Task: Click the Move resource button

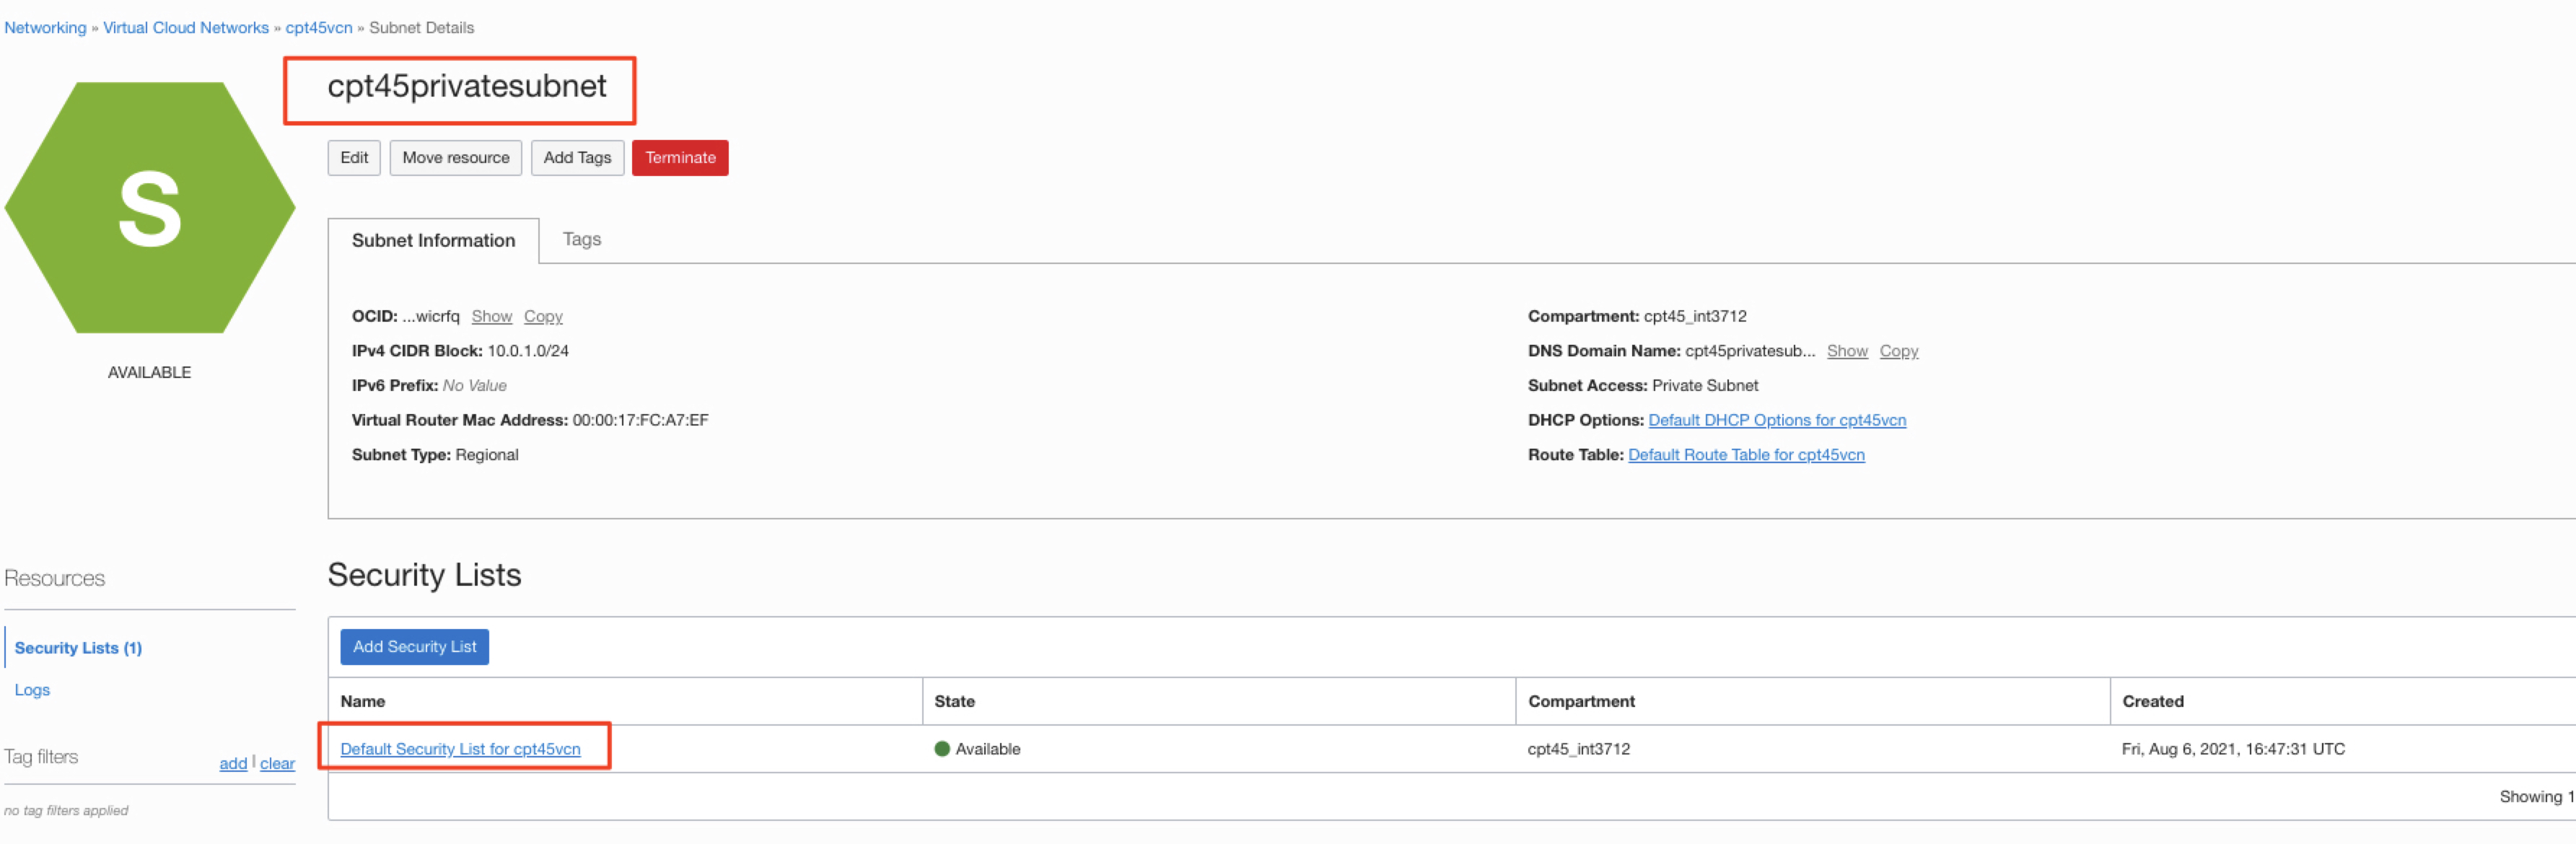Action: pos(455,157)
